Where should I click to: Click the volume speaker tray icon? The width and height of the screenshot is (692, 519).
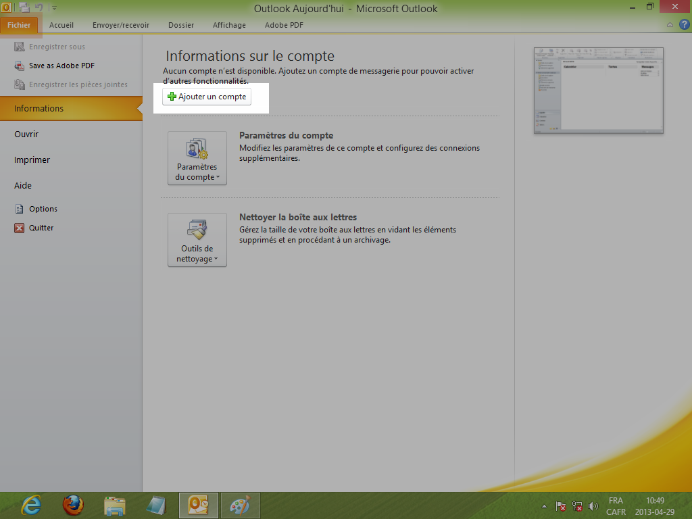coord(593,506)
